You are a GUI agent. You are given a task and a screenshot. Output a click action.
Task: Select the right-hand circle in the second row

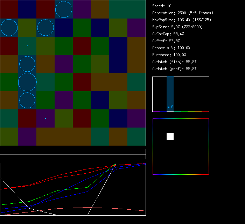coord(45,28)
